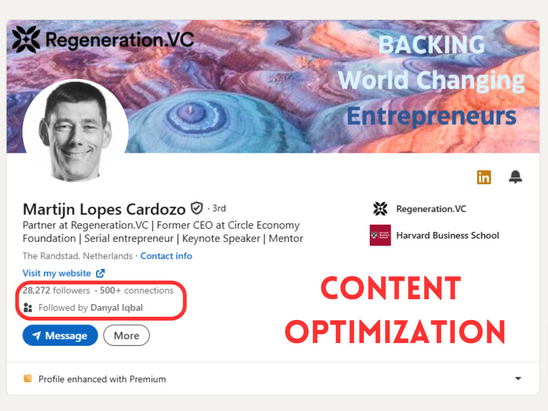The width and height of the screenshot is (548, 411).
Task: Click the notification bell icon
Action: pos(515,177)
